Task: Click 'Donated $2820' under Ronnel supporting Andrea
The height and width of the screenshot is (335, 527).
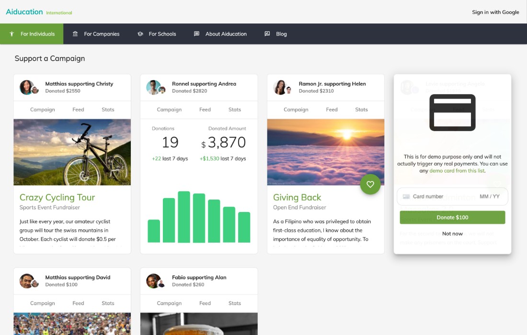Action: click(190, 91)
